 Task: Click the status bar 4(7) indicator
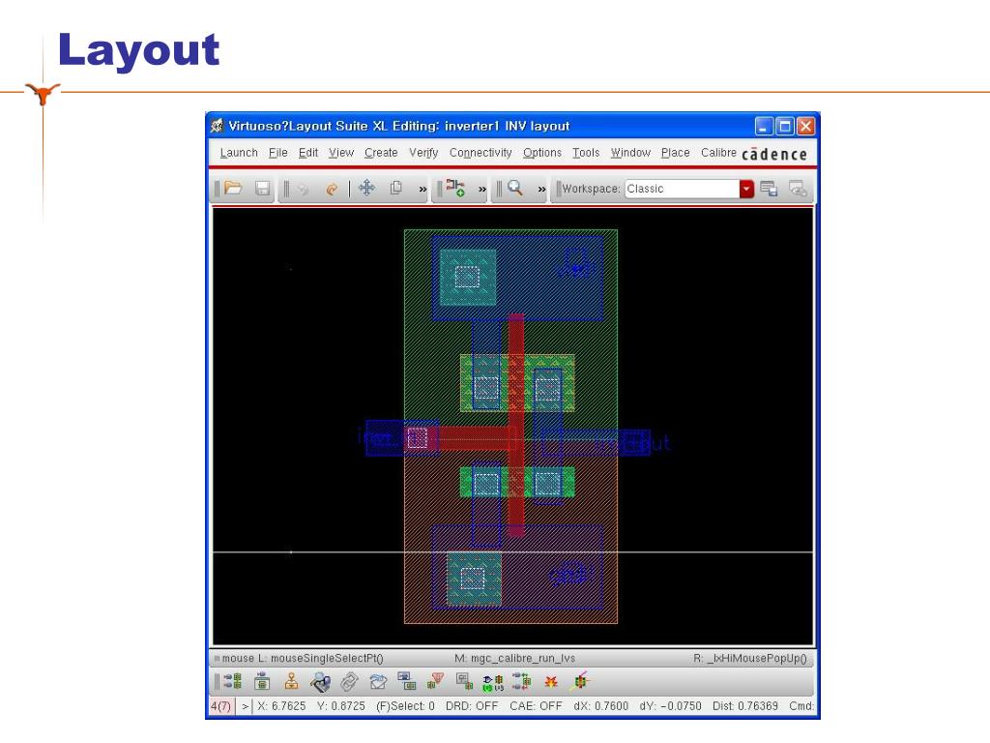click(x=221, y=705)
